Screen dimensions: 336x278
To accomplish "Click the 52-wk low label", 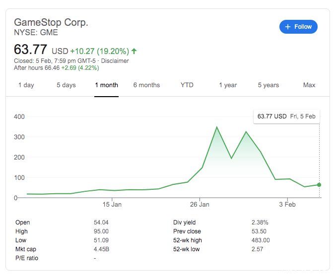I will (x=187, y=249).
